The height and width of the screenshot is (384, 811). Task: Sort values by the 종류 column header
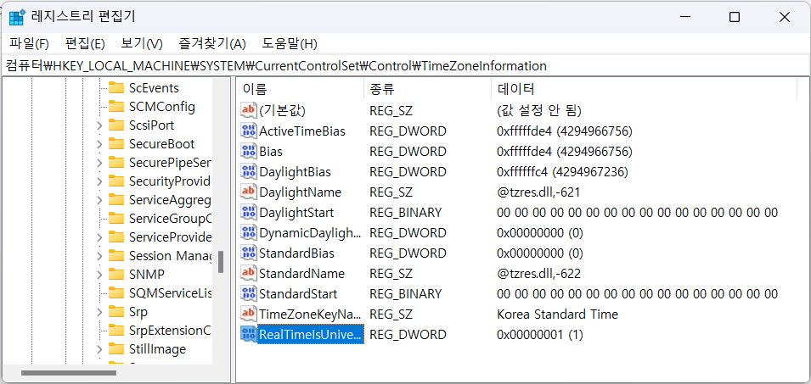point(427,90)
